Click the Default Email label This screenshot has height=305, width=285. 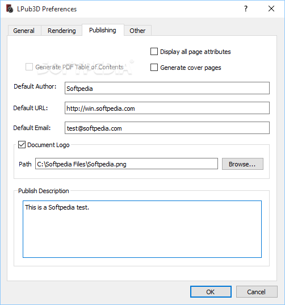(32, 128)
